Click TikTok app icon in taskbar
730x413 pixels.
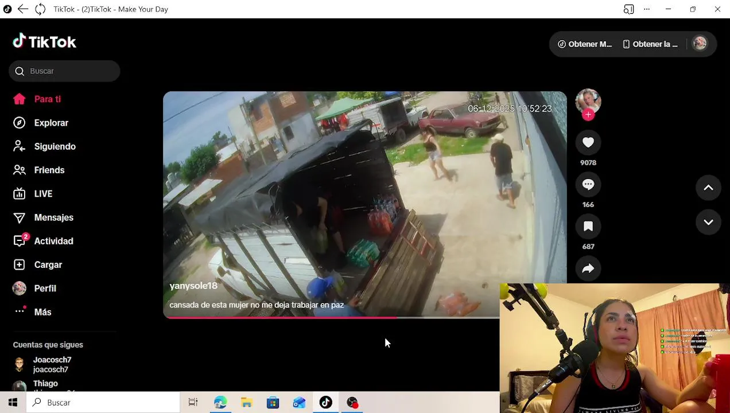[325, 403]
